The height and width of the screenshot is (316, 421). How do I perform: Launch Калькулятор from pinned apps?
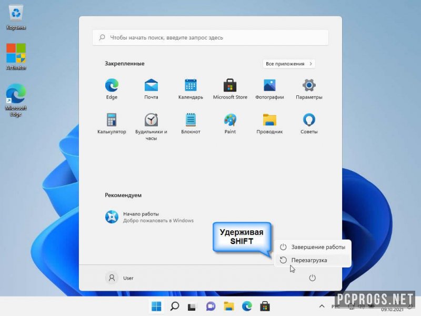tap(112, 124)
